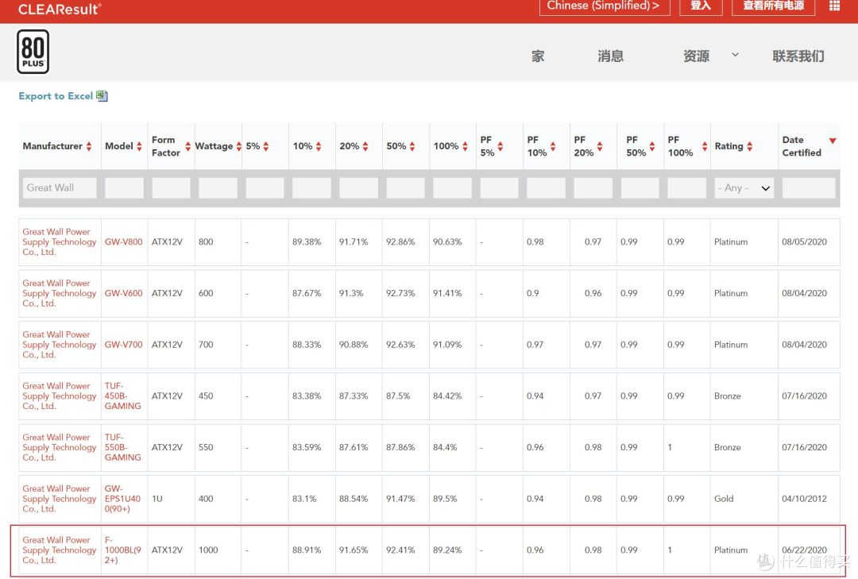The width and height of the screenshot is (858, 579).
Task: Click the sort arrows on the 100% efficiency column
Action: (x=465, y=145)
